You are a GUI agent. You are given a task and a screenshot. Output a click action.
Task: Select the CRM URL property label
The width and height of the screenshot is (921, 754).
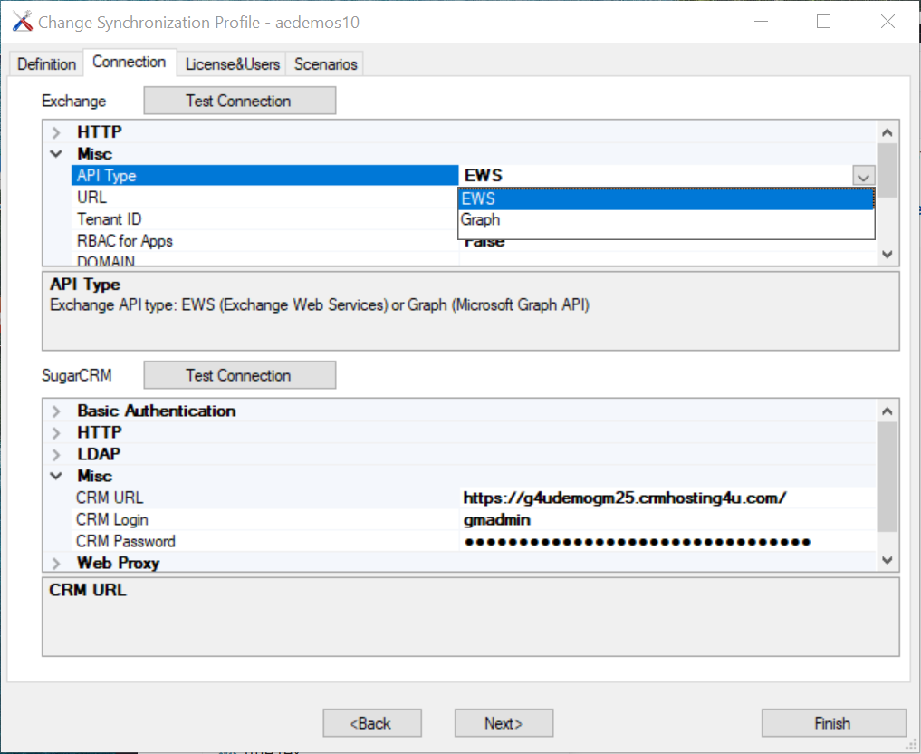coord(110,498)
